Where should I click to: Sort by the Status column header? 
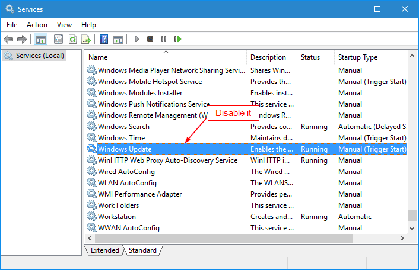click(x=316, y=57)
